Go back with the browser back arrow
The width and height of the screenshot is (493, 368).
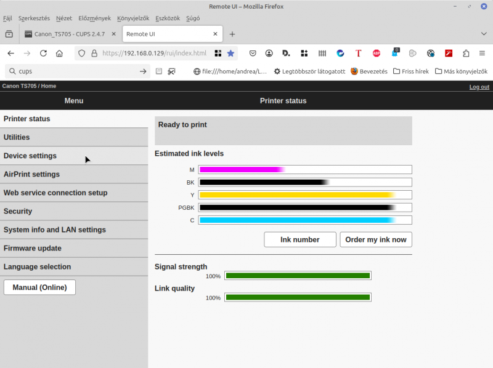11,54
